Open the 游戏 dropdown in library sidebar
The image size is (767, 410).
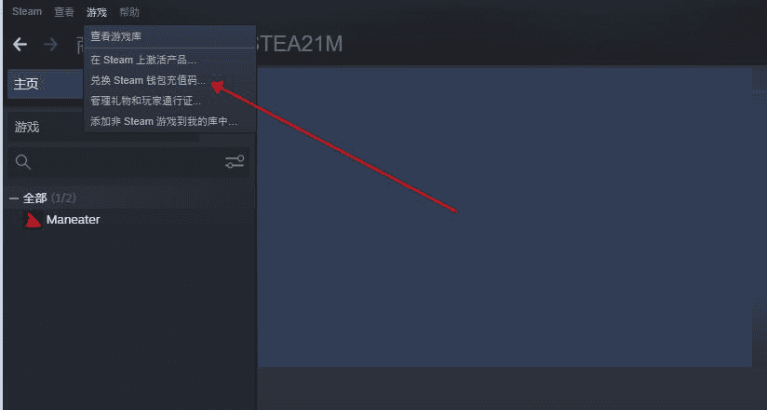46,128
